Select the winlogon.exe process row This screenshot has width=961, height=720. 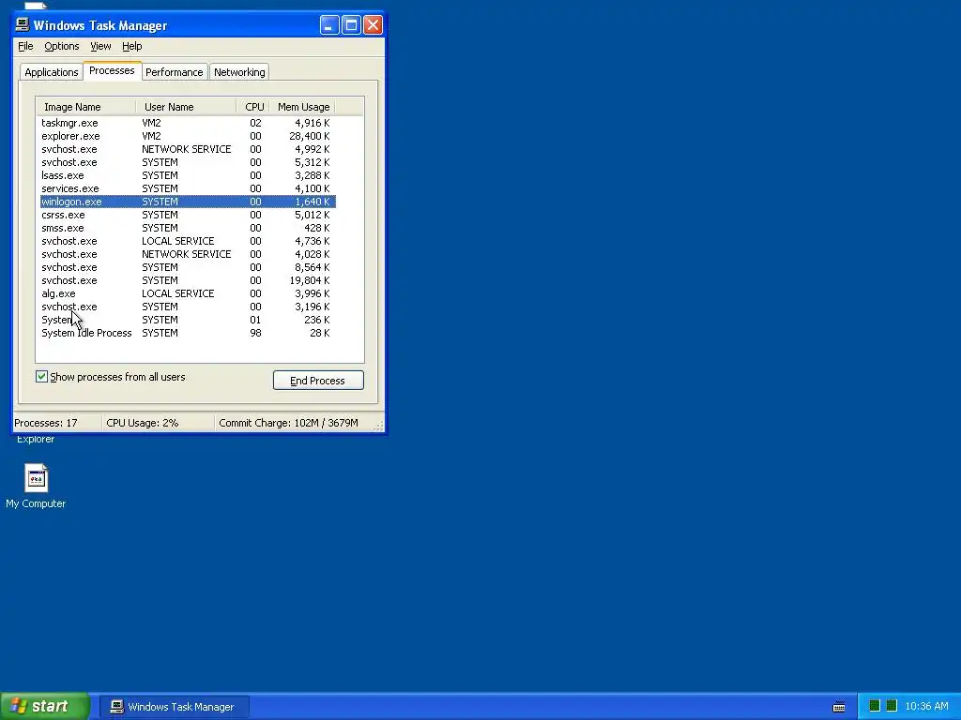[x=188, y=202]
